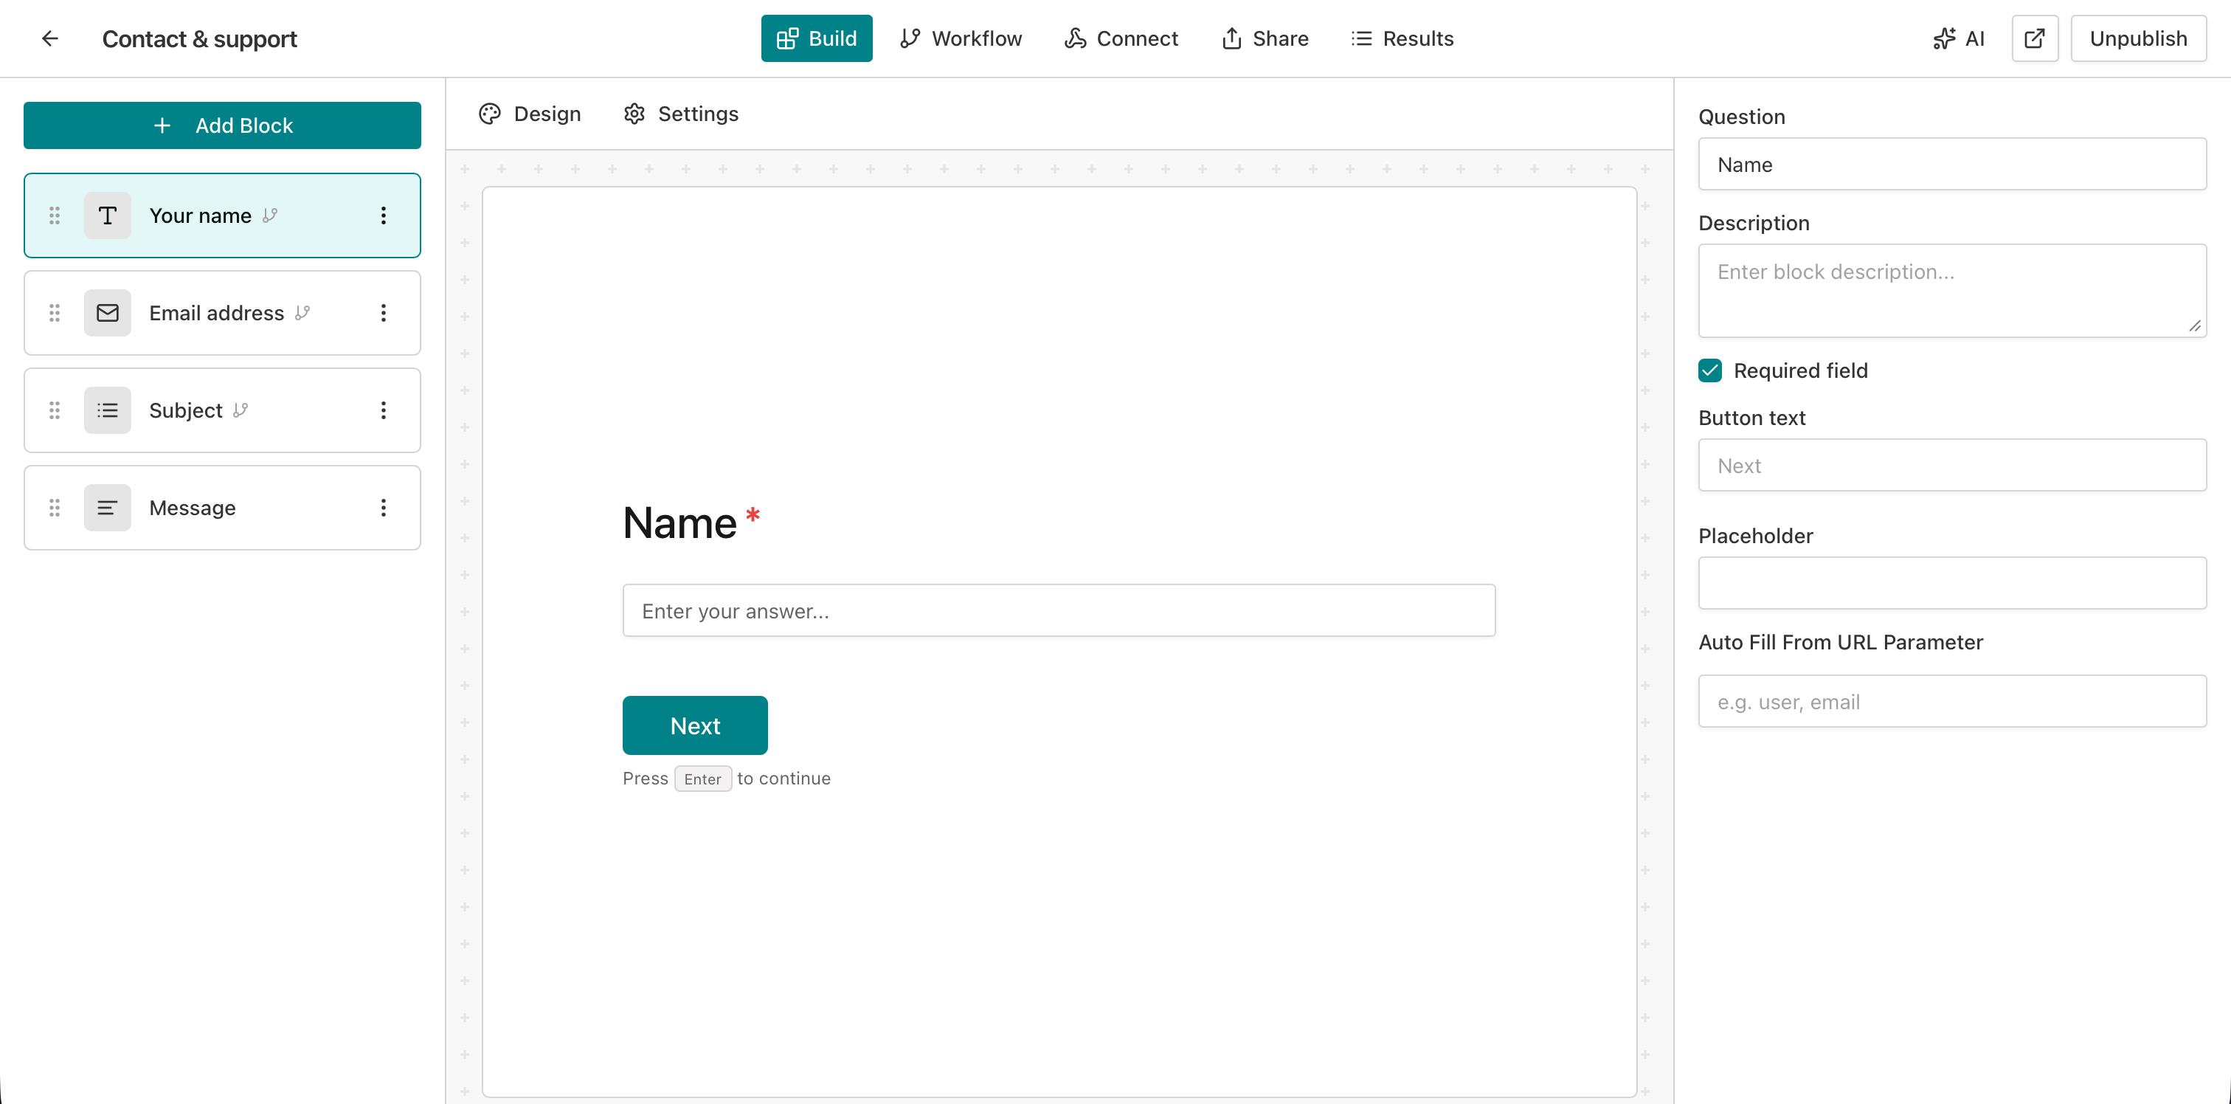Click the branching icon next to Email address
Viewport: 2231px width, 1104px height.
click(302, 313)
